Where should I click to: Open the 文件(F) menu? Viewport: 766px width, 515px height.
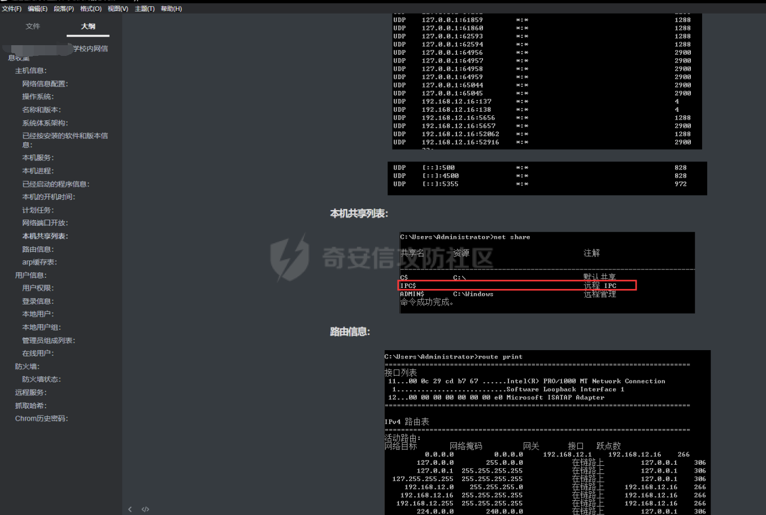[11, 9]
